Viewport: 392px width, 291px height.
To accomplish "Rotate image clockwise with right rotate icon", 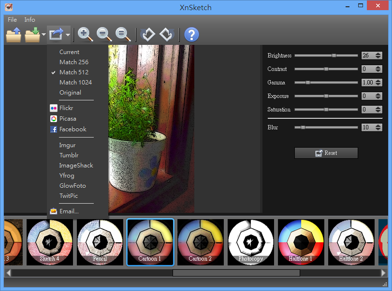I will (x=167, y=35).
